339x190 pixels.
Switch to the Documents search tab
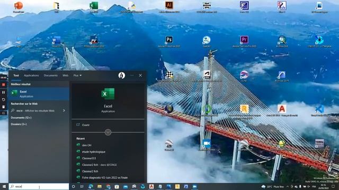(x=51, y=75)
